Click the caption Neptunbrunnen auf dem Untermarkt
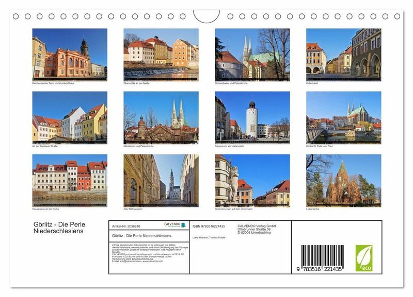This screenshot has width=413, height=297. tap(234, 209)
